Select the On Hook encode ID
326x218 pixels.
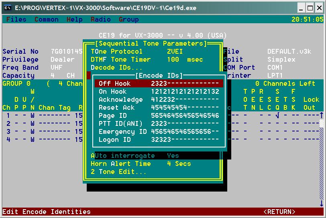[159, 91]
